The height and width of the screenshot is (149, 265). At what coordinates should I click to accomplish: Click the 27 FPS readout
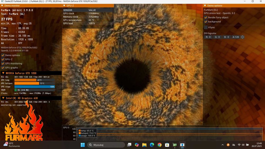pos(7,19)
